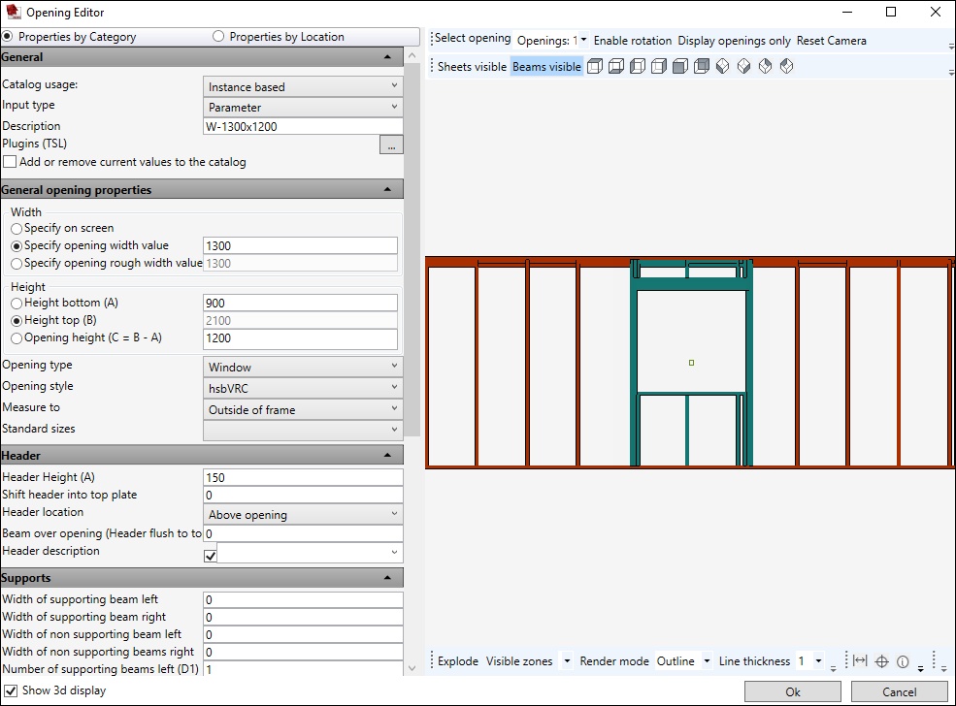Image resolution: width=956 pixels, height=706 pixels.
Task: Toggle Beams visible
Action: (x=546, y=66)
